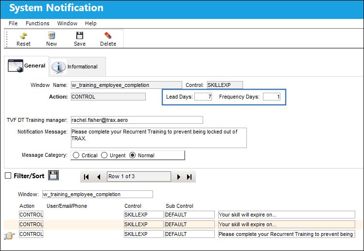The image size is (364, 251).
Task: Switch to the Informational tab
Action: tap(77, 67)
